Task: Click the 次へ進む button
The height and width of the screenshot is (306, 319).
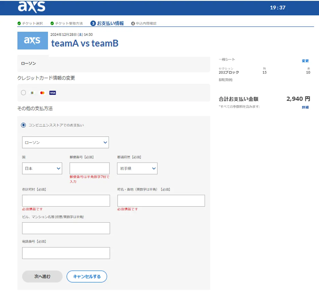Action: pos(42,277)
